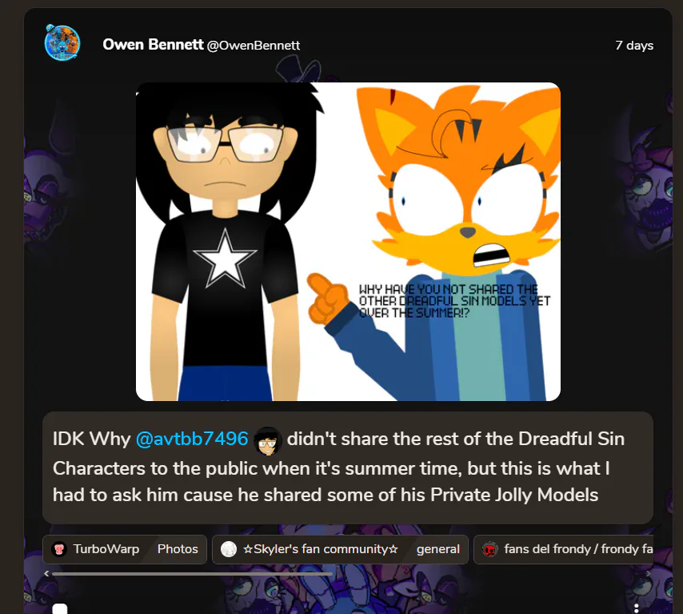The width and height of the screenshot is (683, 614).
Task: Click the @OwenBennett handle
Action: click(x=253, y=46)
